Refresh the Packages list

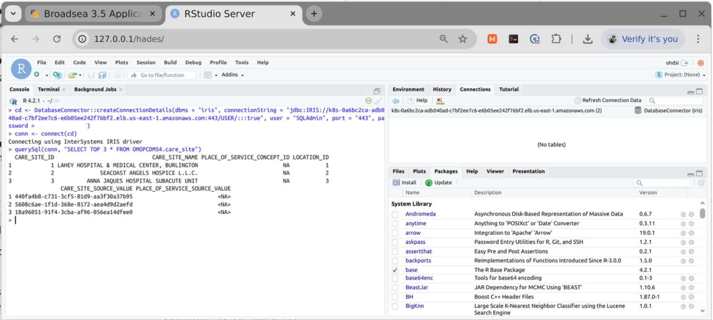[x=701, y=183]
